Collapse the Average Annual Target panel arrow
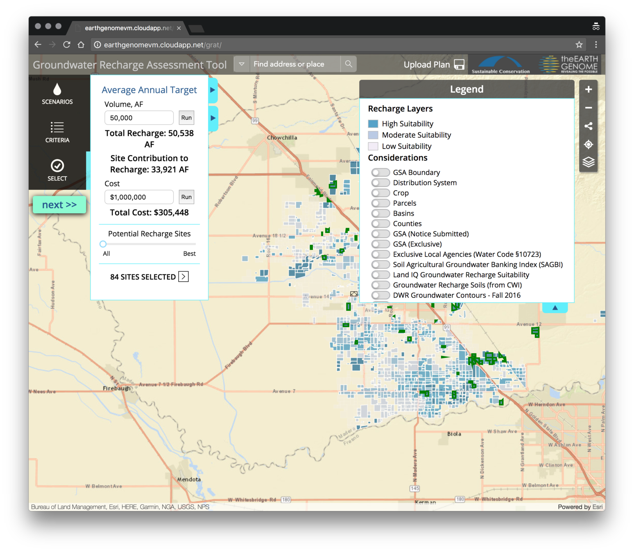 pos(213,90)
